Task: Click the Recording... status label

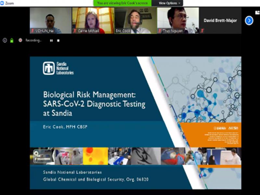Action: tap(34, 41)
